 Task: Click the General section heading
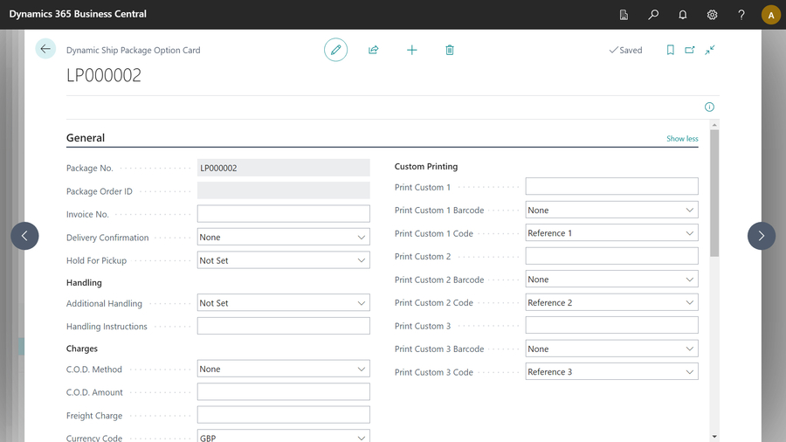click(86, 138)
